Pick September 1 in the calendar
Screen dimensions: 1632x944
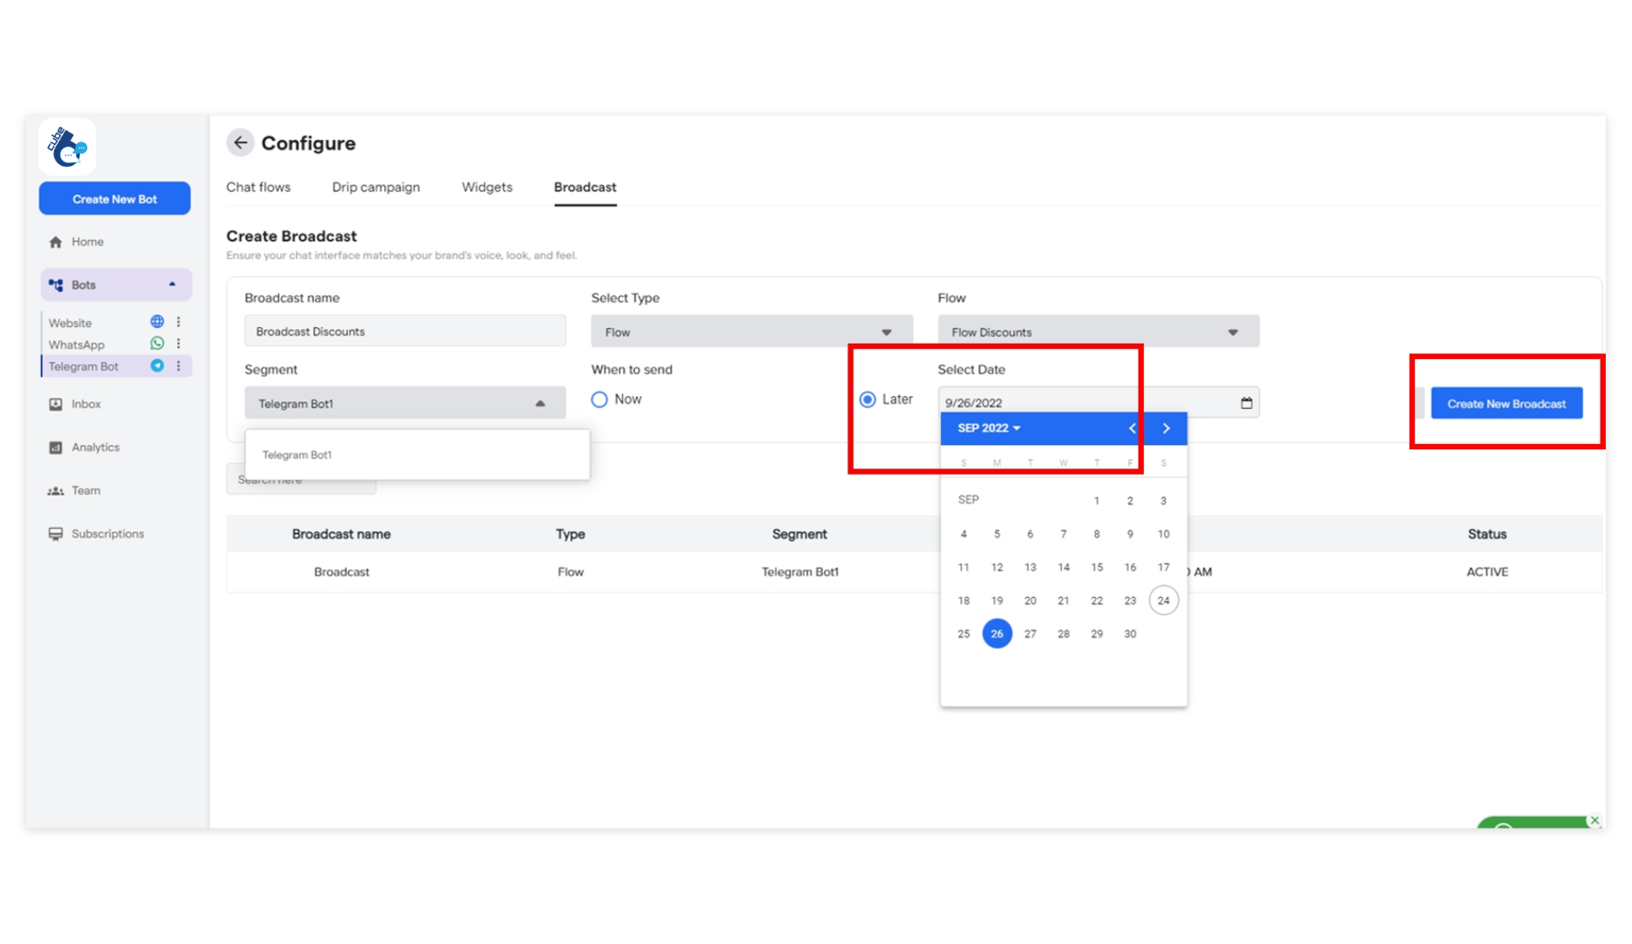(x=1097, y=501)
